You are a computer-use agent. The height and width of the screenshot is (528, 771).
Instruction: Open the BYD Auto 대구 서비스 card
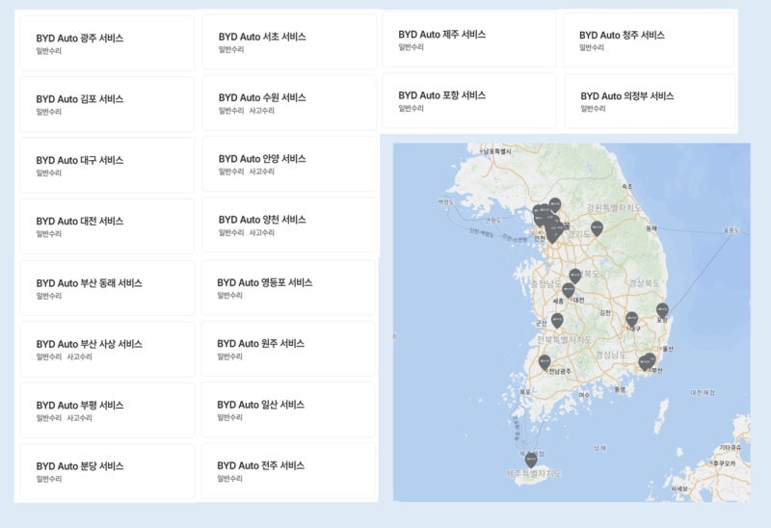[x=107, y=165]
